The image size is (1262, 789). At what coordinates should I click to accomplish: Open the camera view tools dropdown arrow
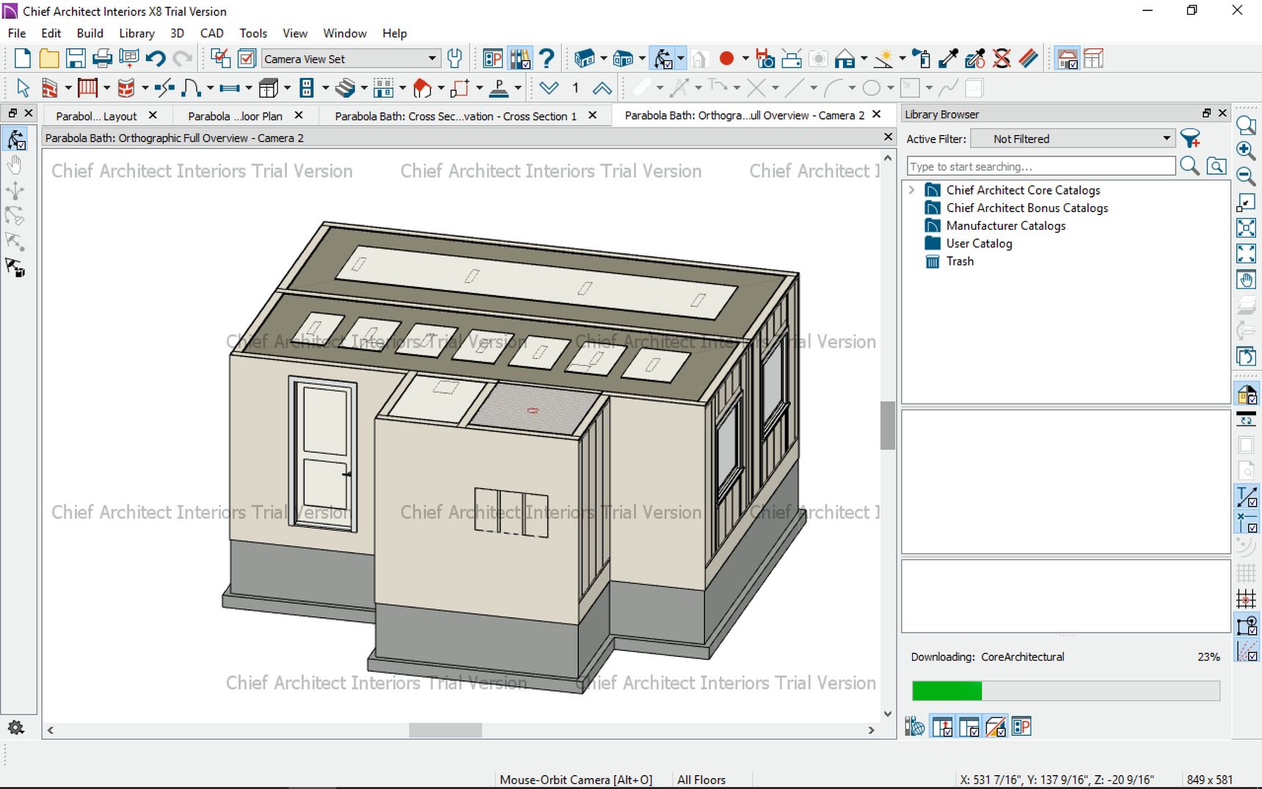coord(681,58)
